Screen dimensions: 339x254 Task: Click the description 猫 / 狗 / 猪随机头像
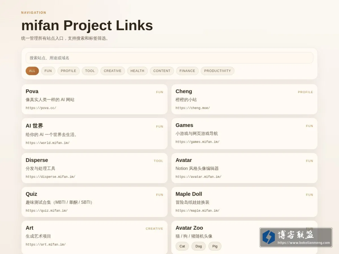(x=194, y=236)
